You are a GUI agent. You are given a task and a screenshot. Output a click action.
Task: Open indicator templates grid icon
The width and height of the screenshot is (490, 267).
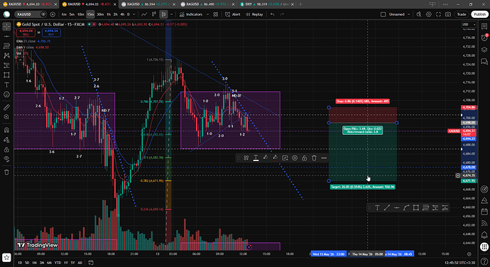point(216,14)
